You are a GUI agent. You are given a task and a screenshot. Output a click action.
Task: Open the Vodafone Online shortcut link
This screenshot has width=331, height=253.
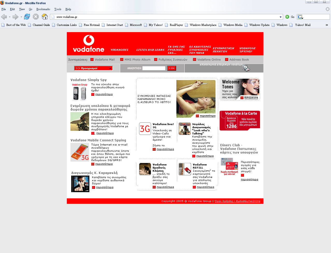pyautogui.click(x=207, y=60)
